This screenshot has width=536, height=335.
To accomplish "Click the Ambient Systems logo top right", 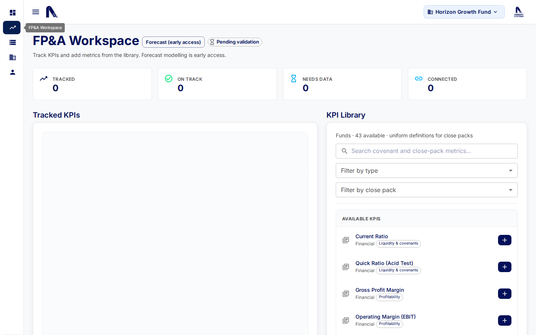I will pos(519,12).
